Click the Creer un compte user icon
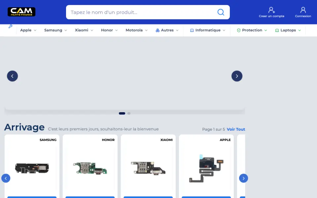 [271, 10]
